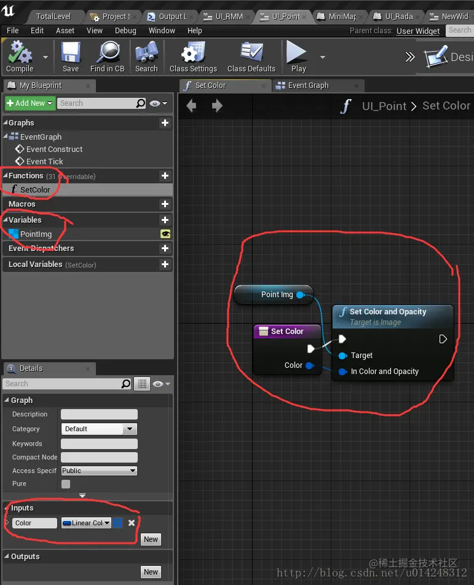The width and height of the screenshot is (474, 585).
Task: Click Set Color node's Color pin
Action: click(x=309, y=365)
